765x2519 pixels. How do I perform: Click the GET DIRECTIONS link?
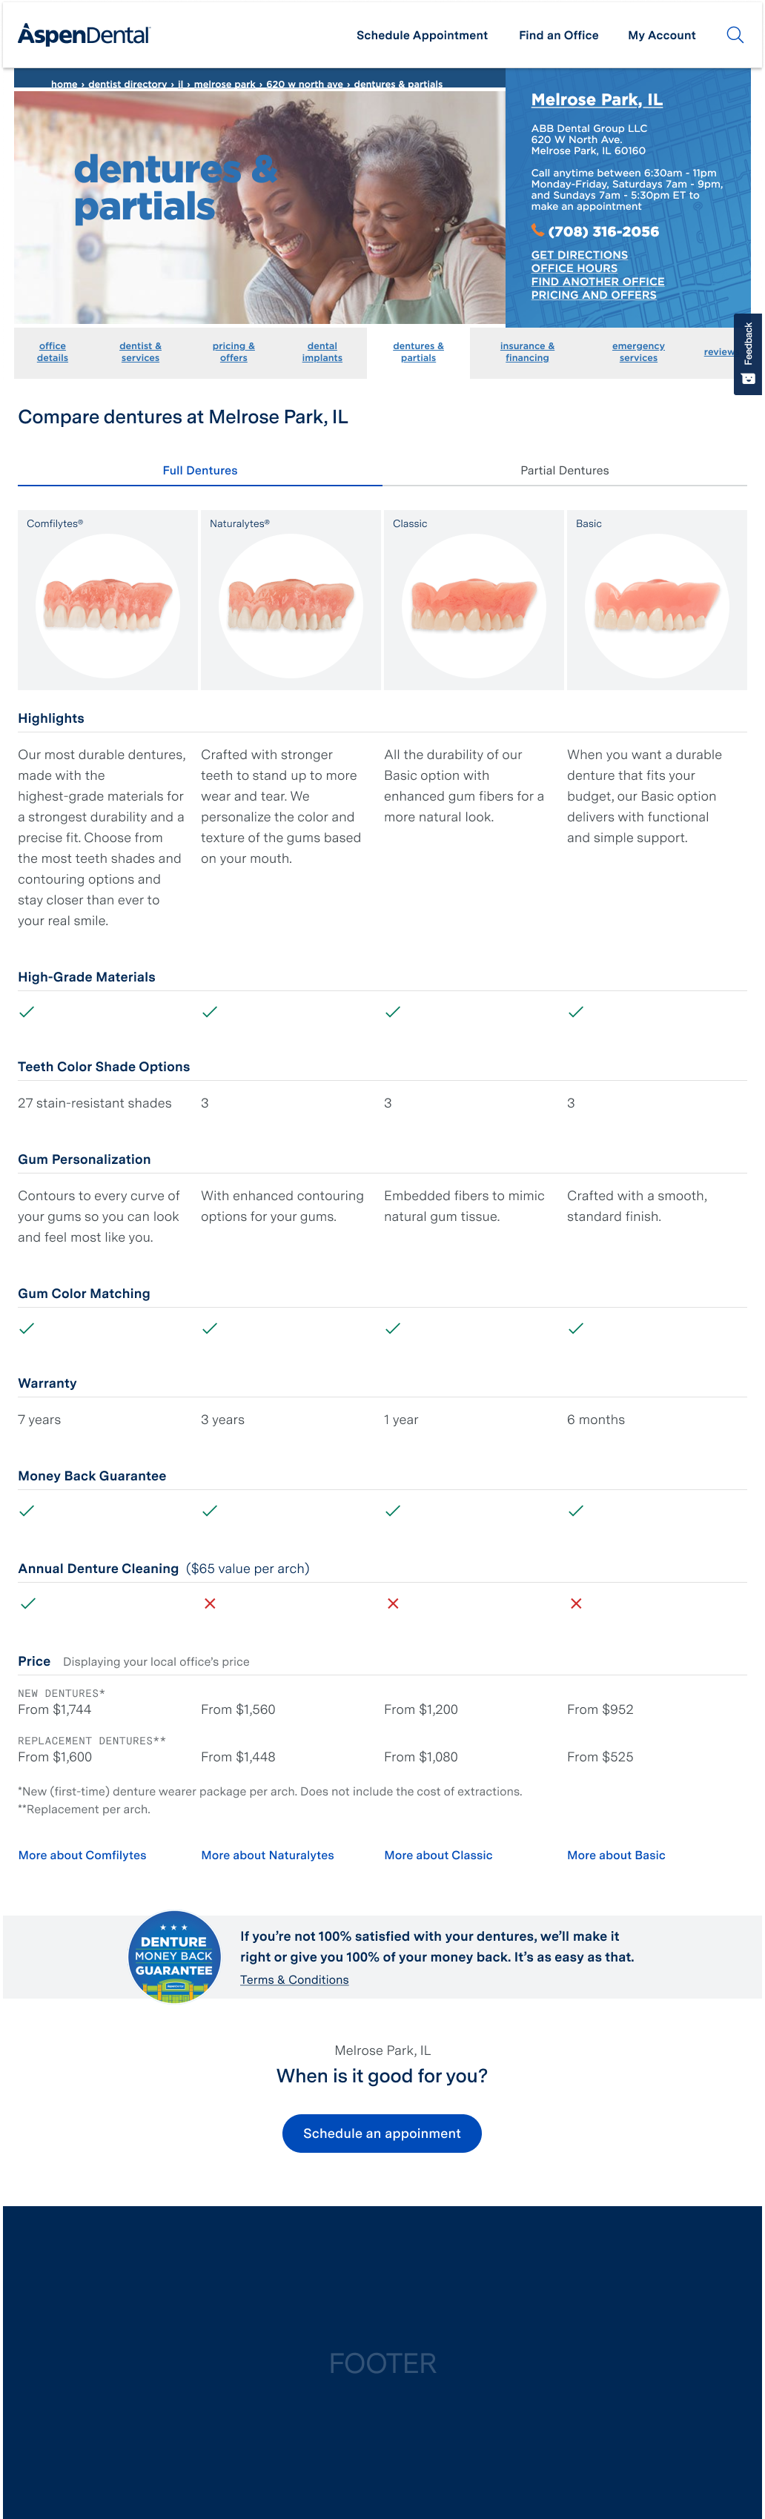coord(579,255)
